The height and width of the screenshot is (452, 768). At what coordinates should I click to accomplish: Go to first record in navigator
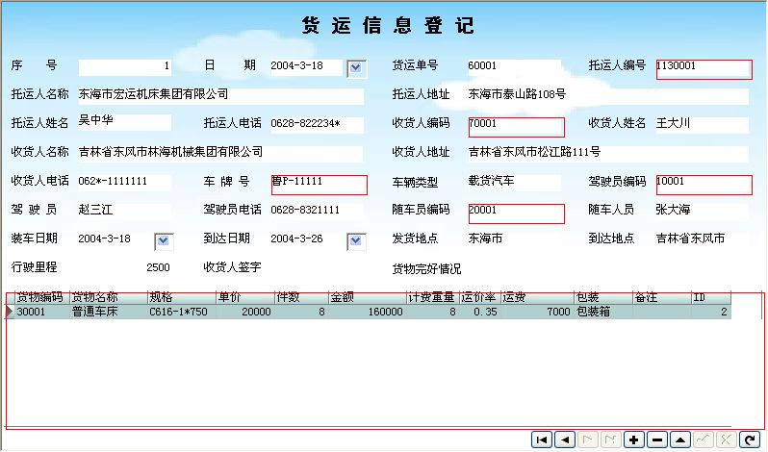(x=542, y=439)
